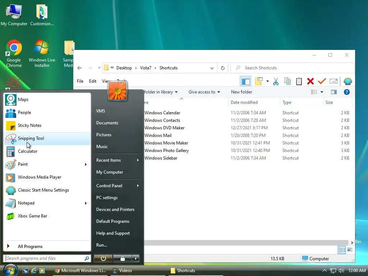The height and width of the screenshot is (276, 368).
Task: Select the Windows Movie Maker shortcut
Action: (166, 143)
